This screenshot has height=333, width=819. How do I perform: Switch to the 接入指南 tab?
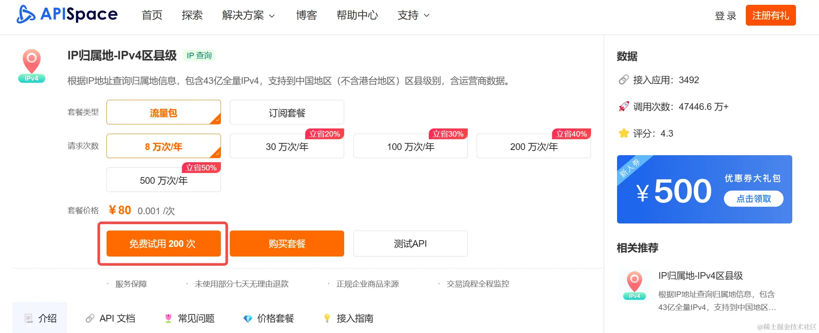(x=348, y=318)
